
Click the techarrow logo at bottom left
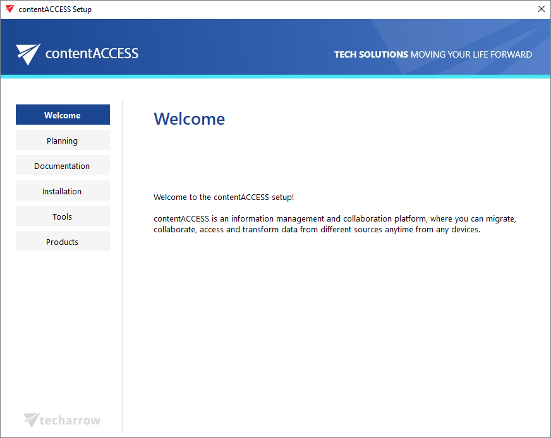[62, 420]
